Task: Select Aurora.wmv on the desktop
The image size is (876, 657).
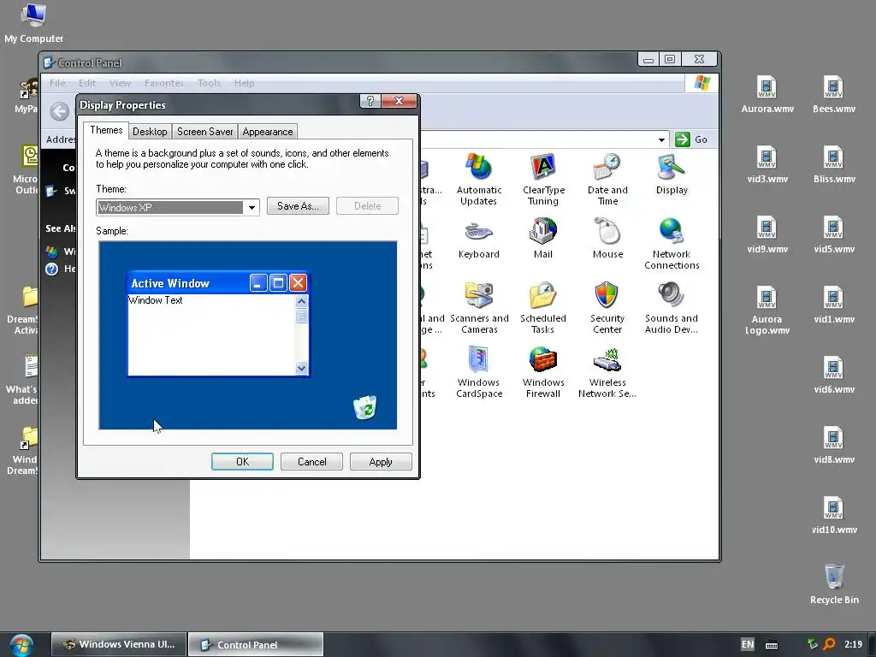Action: [767, 95]
